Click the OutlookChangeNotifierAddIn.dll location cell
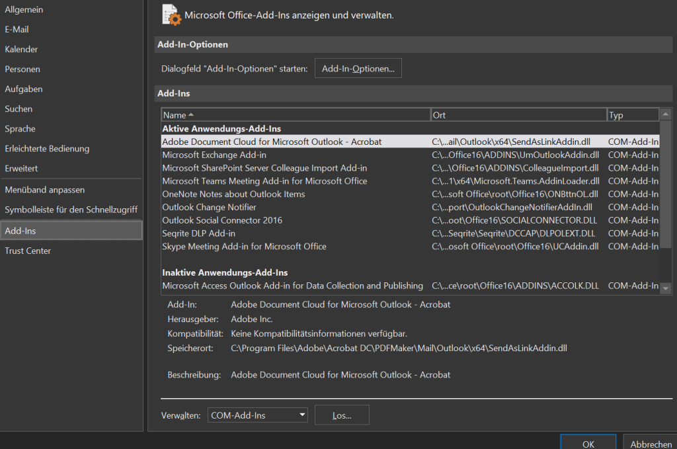 point(512,207)
